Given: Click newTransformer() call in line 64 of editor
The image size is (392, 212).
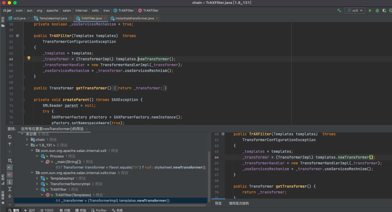Looking at the screenshot, I should 153,59.
